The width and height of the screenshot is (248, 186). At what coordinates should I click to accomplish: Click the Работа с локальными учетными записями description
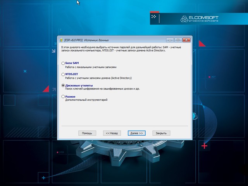pos(90,67)
